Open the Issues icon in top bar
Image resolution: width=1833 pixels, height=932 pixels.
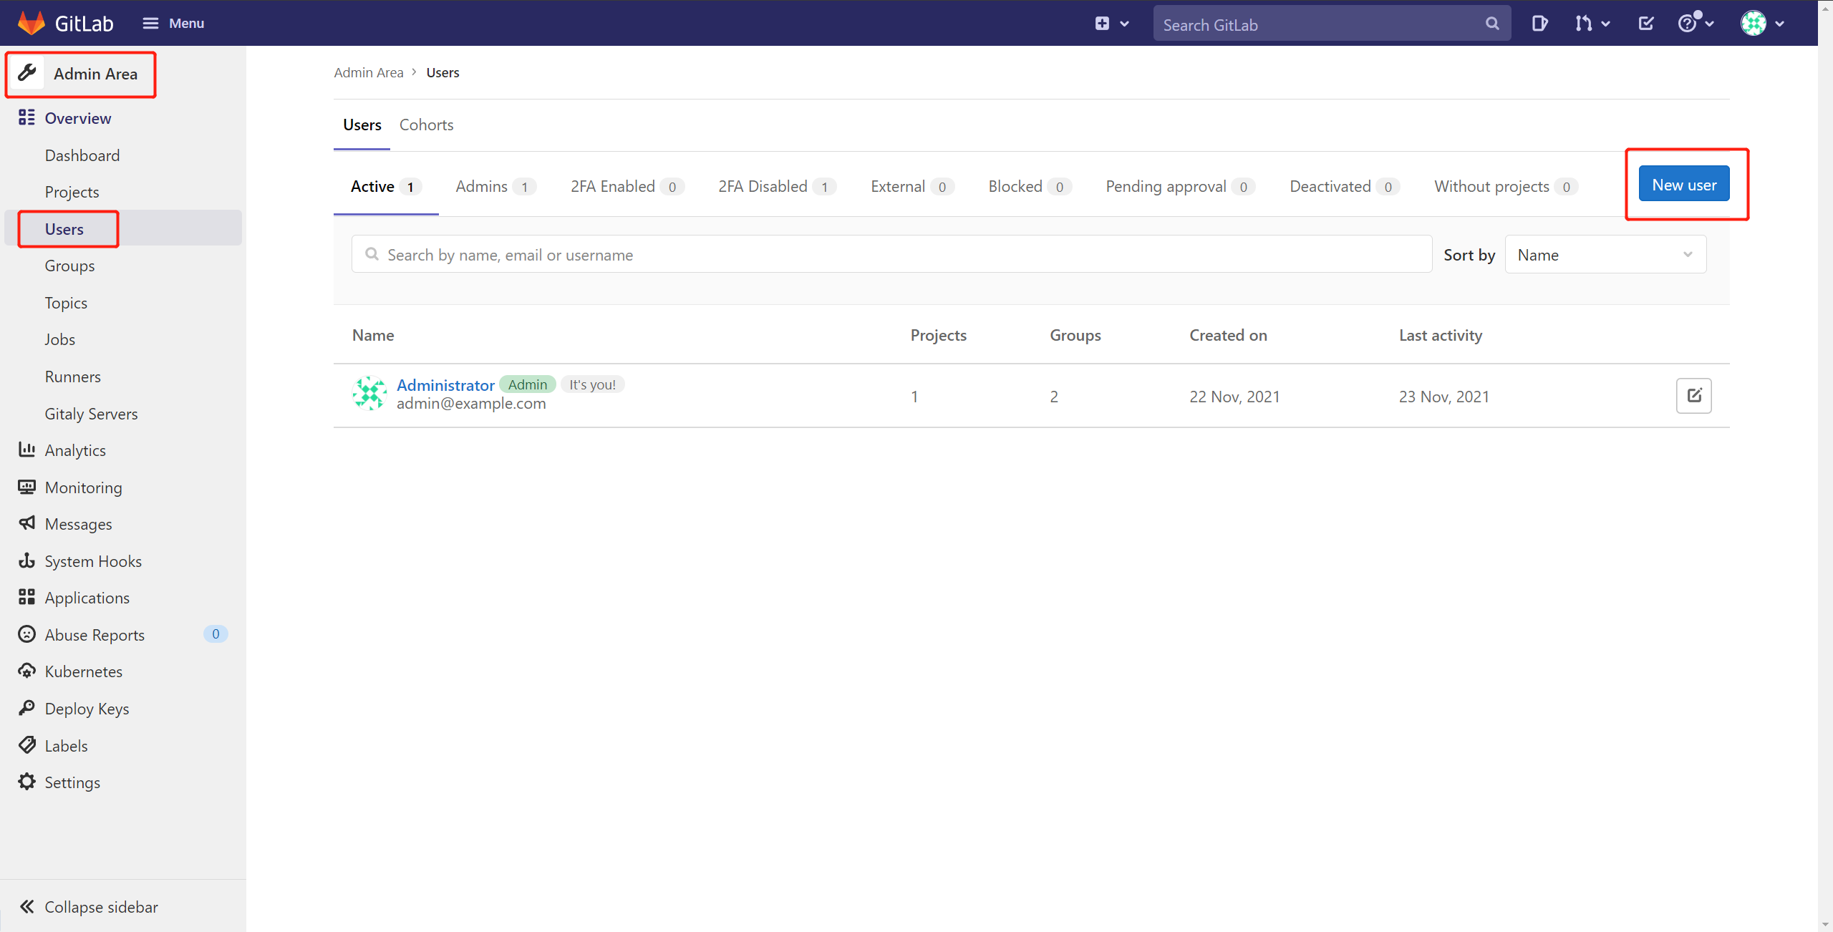pos(1539,24)
